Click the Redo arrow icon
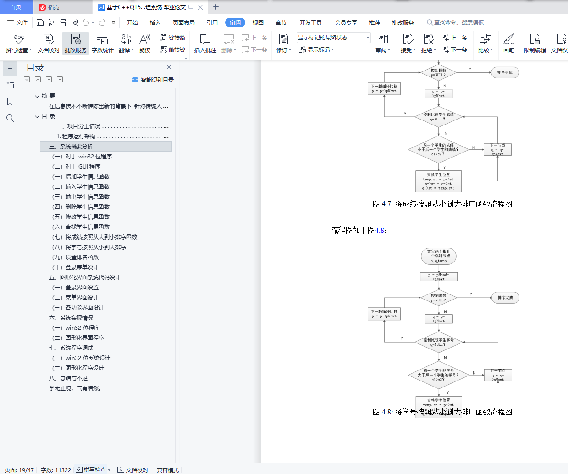The height and width of the screenshot is (474, 568). pos(102,22)
